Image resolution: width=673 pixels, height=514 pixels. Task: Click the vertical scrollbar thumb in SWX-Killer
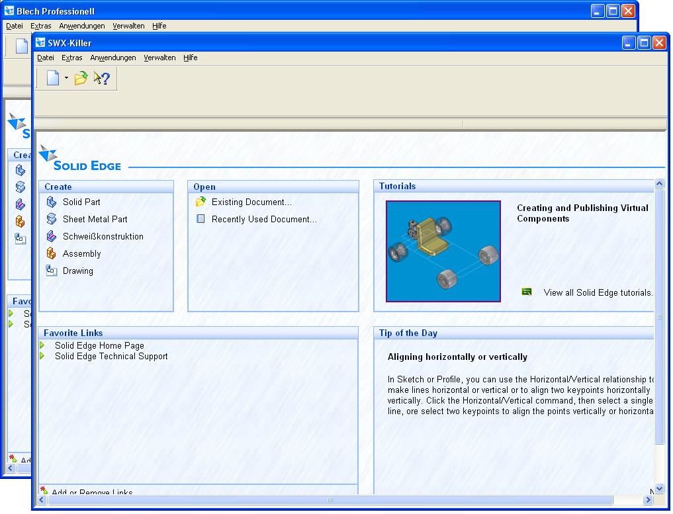point(660,317)
